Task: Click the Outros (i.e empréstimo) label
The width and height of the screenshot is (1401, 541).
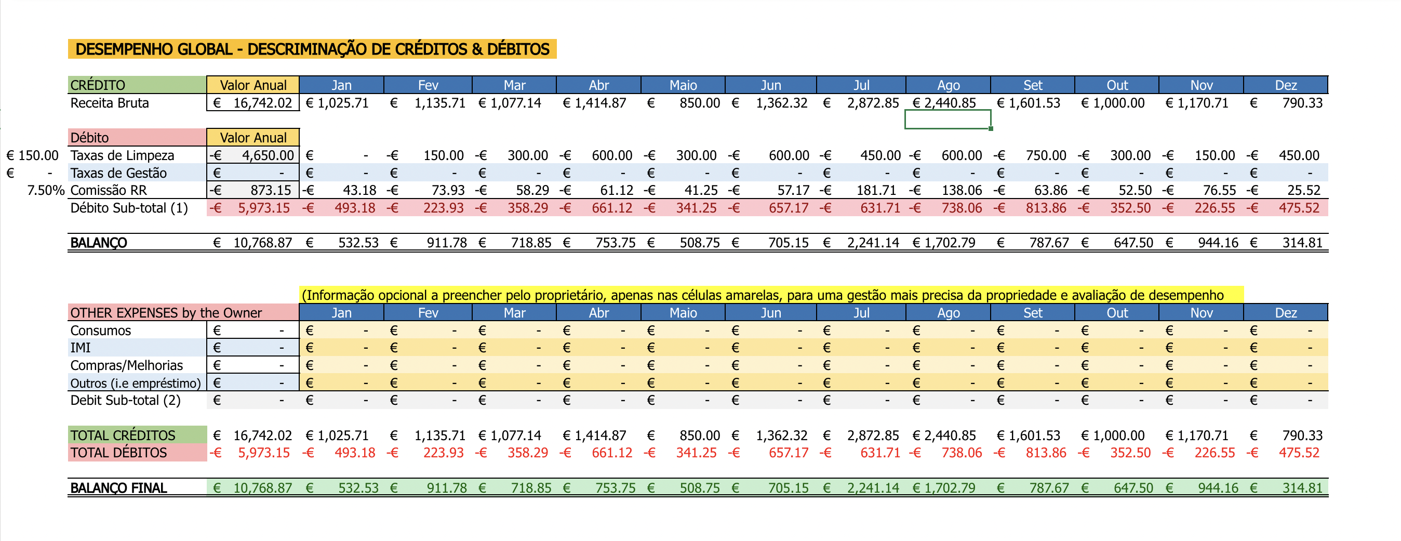Action: (136, 382)
